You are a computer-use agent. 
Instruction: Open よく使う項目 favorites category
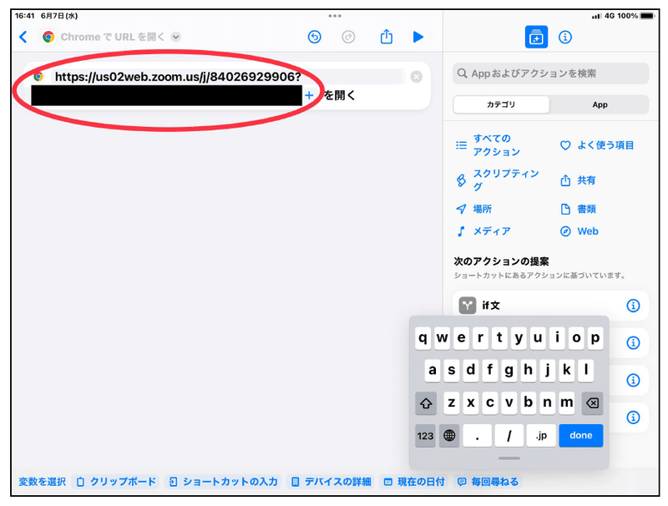tap(597, 145)
